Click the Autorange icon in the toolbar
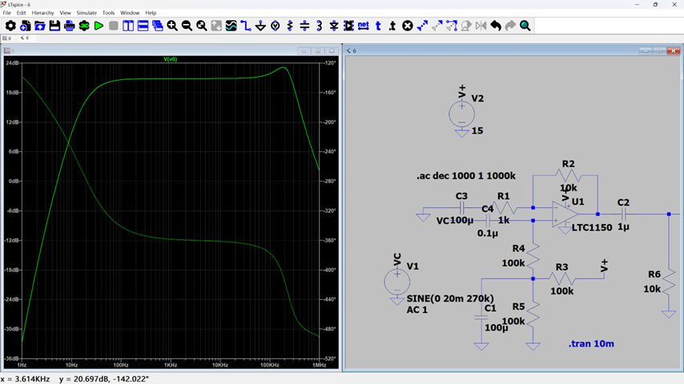The image size is (684, 384). [x=216, y=26]
